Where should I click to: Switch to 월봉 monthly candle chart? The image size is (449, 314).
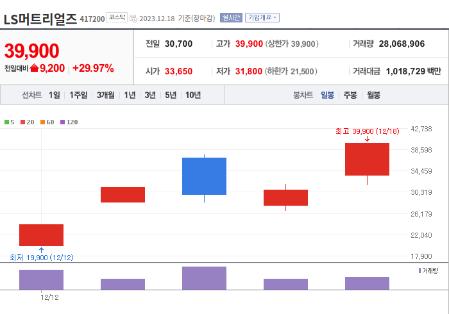(x=374, y=95)
